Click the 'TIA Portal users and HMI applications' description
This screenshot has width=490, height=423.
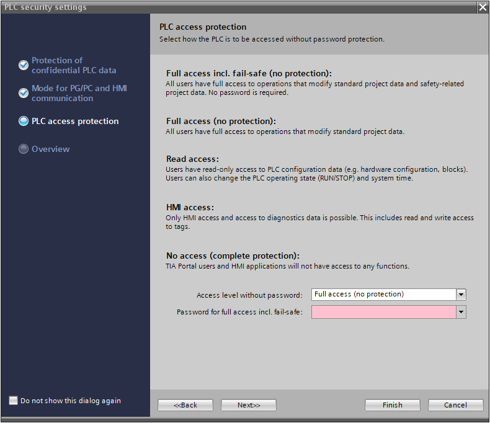pyautogui.click(x=288, y=266)
